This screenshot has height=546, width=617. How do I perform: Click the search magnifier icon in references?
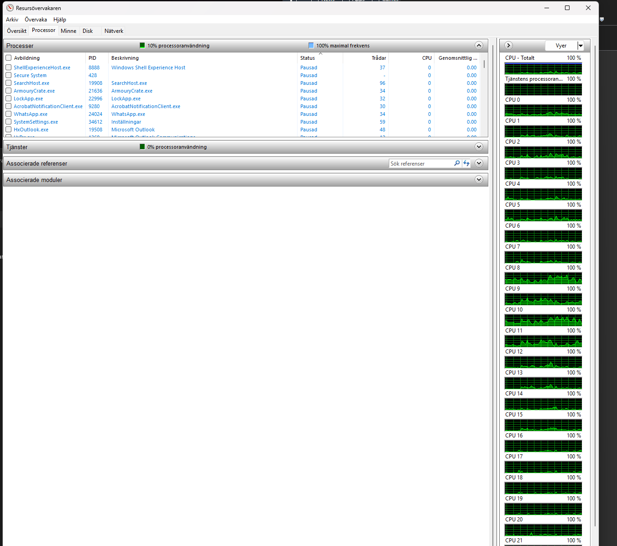coord(457,163)
